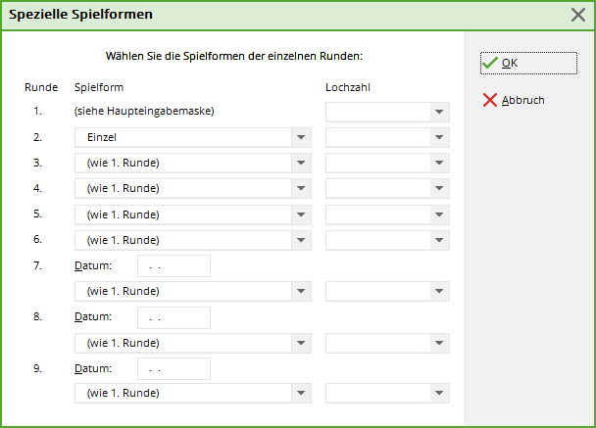Close the Spezielle Spielformen dialog
Viewport: 596px width, 428px height.
578,15
